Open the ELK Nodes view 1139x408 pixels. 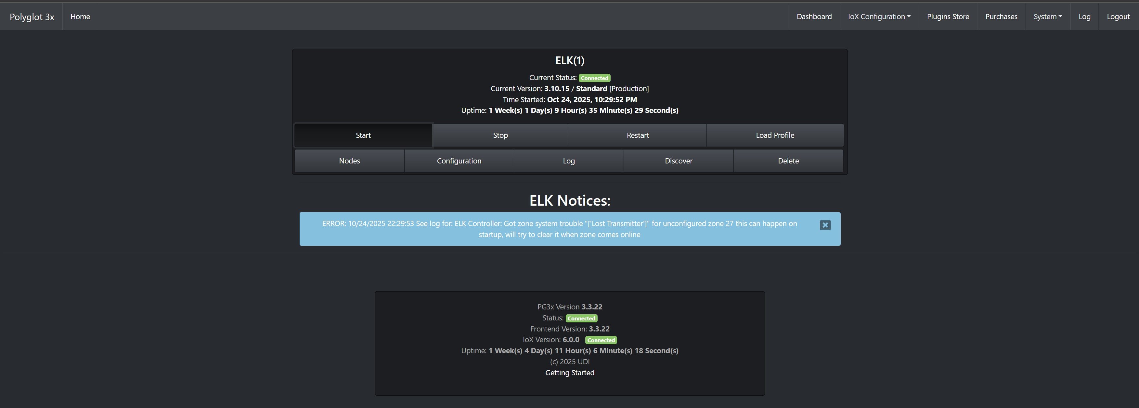pos(349,161)
